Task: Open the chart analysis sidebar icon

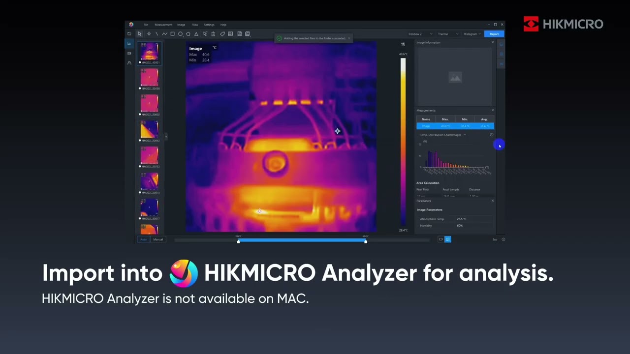Action: (129, 43)
